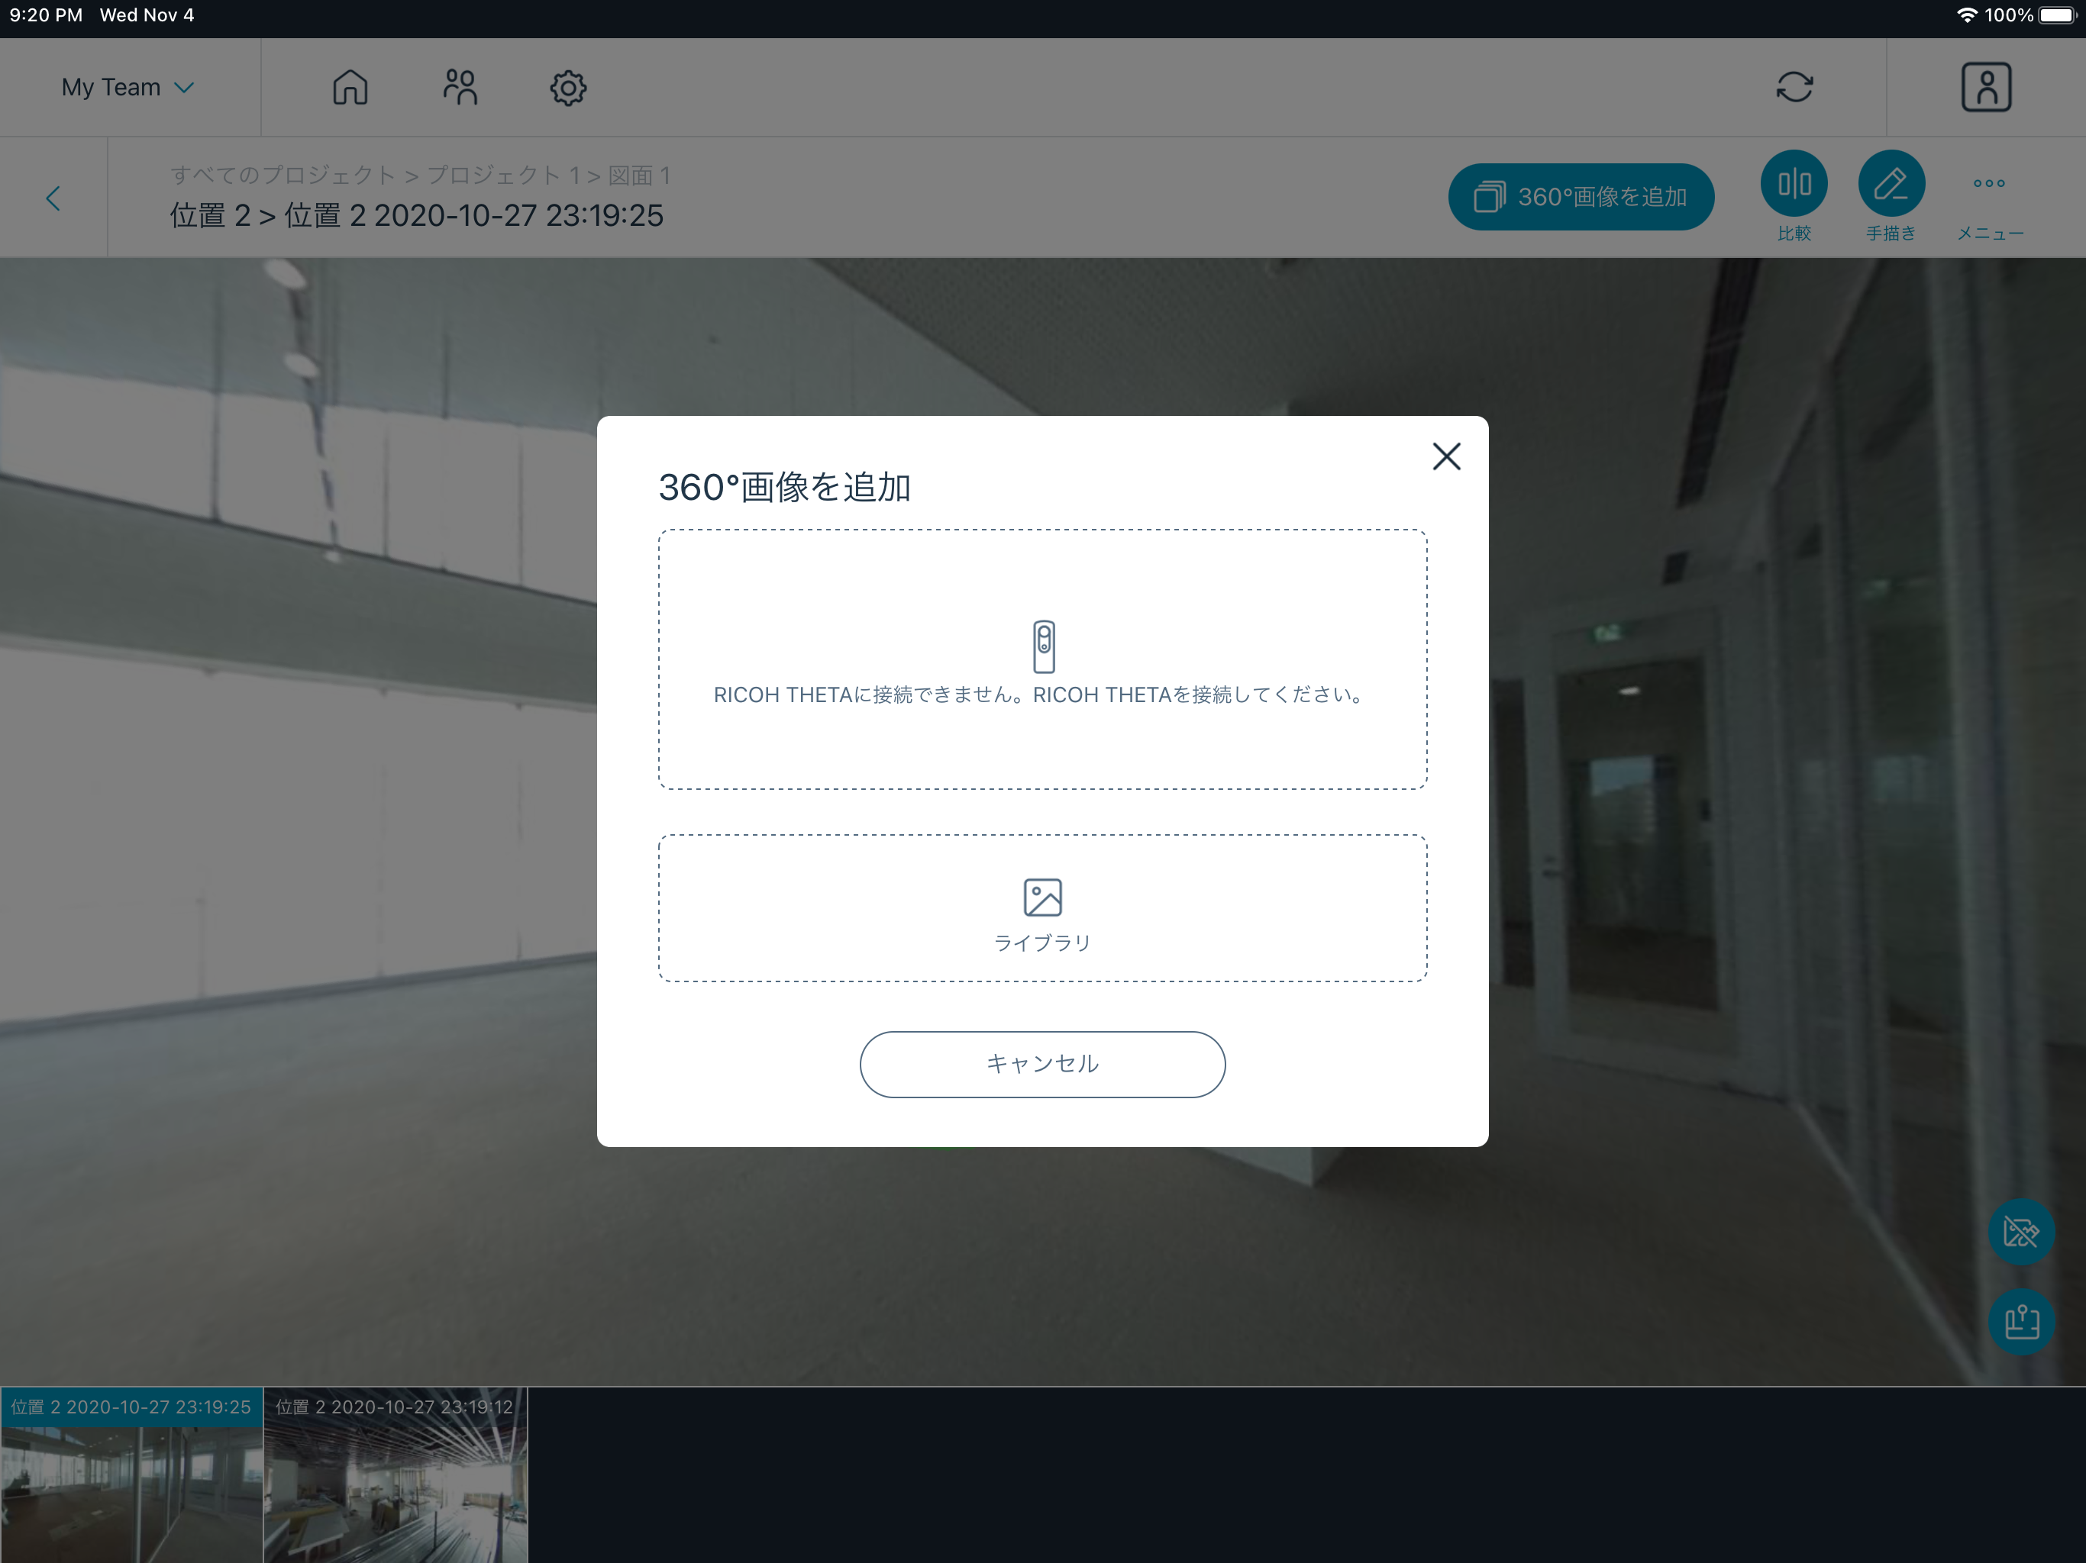Click the floor plan map pin icon
Viewport: 2086px width, 1563px height.
[2021, 1322]
